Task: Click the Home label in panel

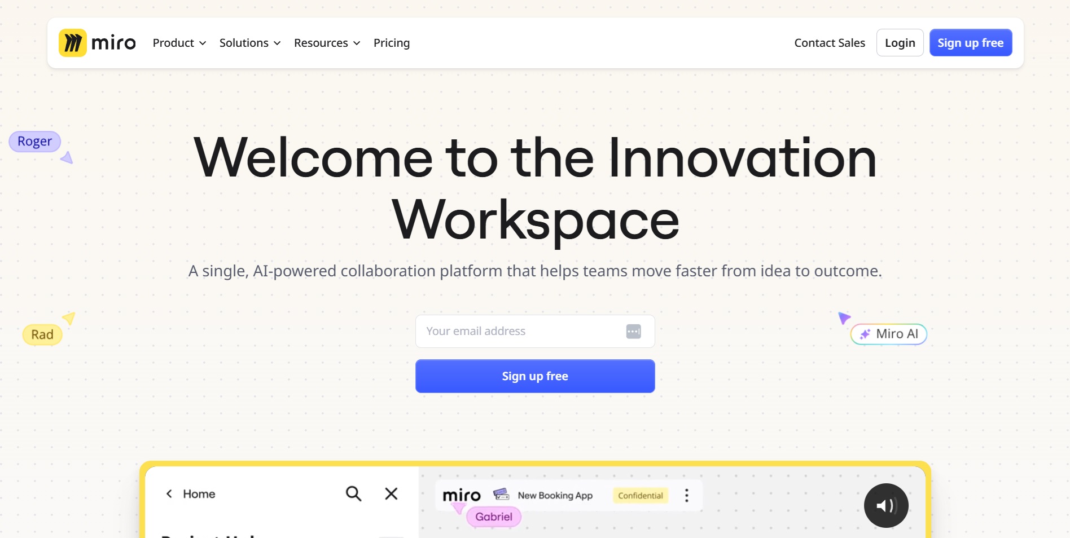Action: click(199, 494)
